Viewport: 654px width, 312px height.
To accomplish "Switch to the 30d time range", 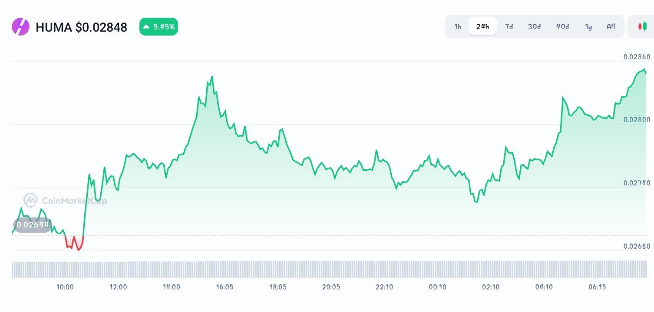I will 534,26.
